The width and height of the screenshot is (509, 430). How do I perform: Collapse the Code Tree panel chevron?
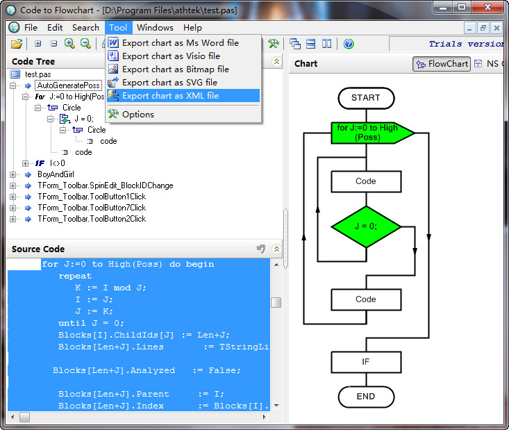pos(276,61)
